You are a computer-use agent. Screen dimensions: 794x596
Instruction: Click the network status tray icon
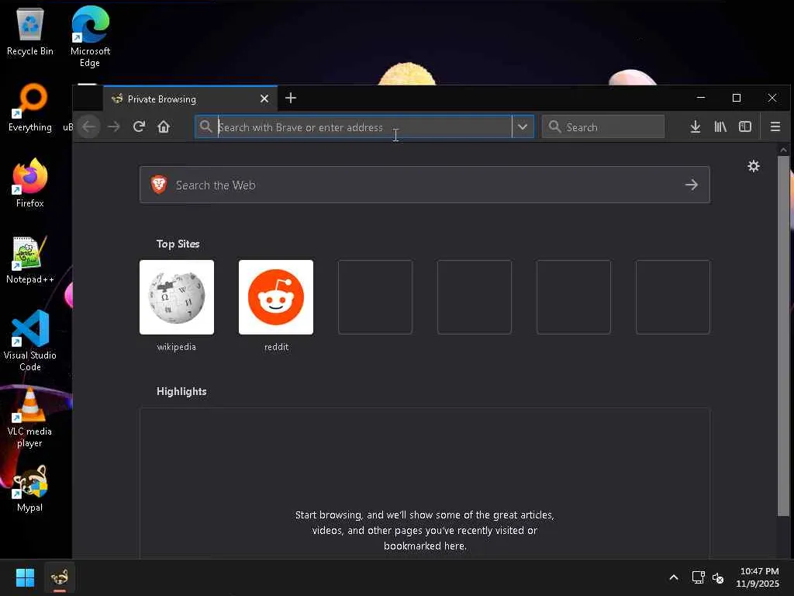pyautogui.click(x=699, y=577)
